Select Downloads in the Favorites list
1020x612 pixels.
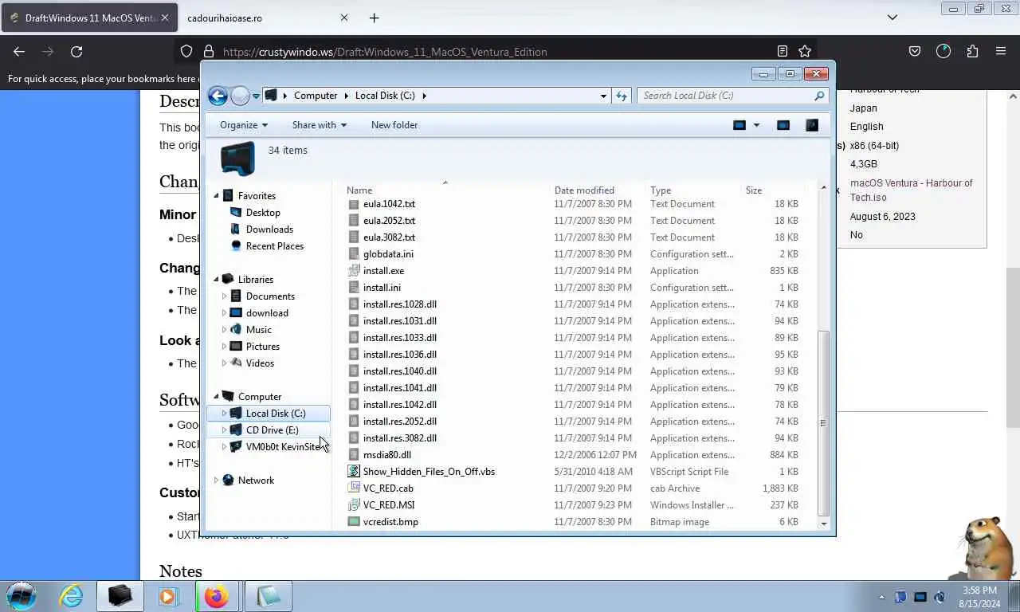(269, 229)
